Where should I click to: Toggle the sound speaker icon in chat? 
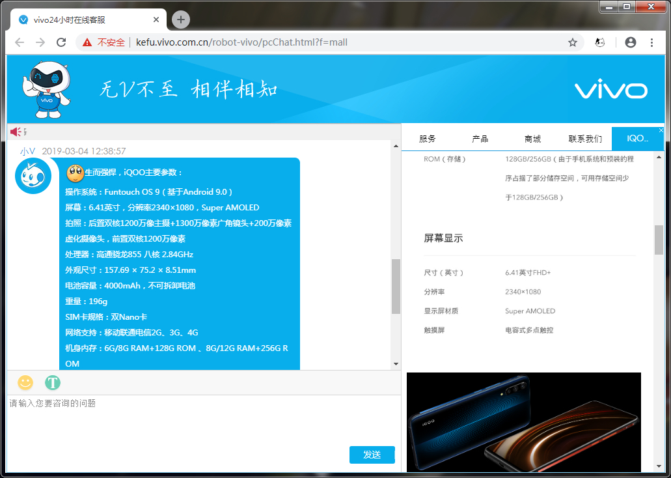click(x=16, y=132)
